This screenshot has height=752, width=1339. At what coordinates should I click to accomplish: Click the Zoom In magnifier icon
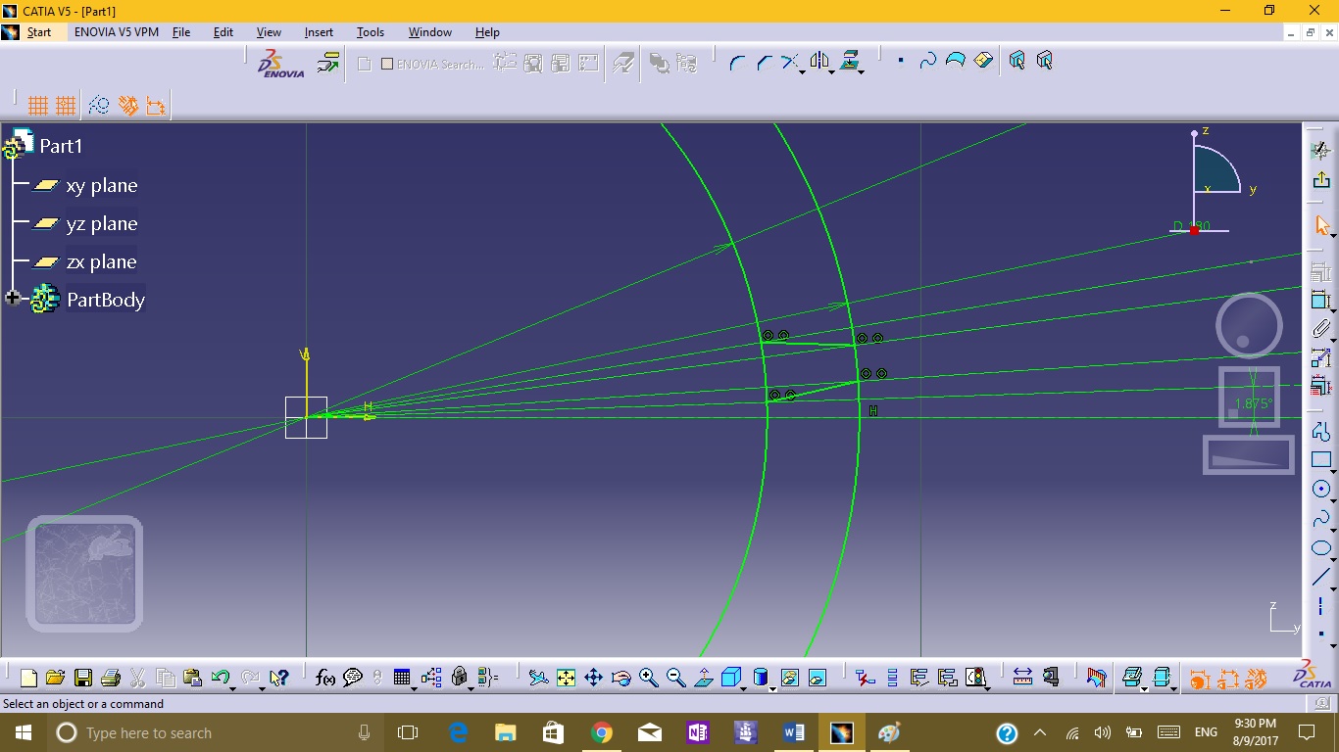648,678
